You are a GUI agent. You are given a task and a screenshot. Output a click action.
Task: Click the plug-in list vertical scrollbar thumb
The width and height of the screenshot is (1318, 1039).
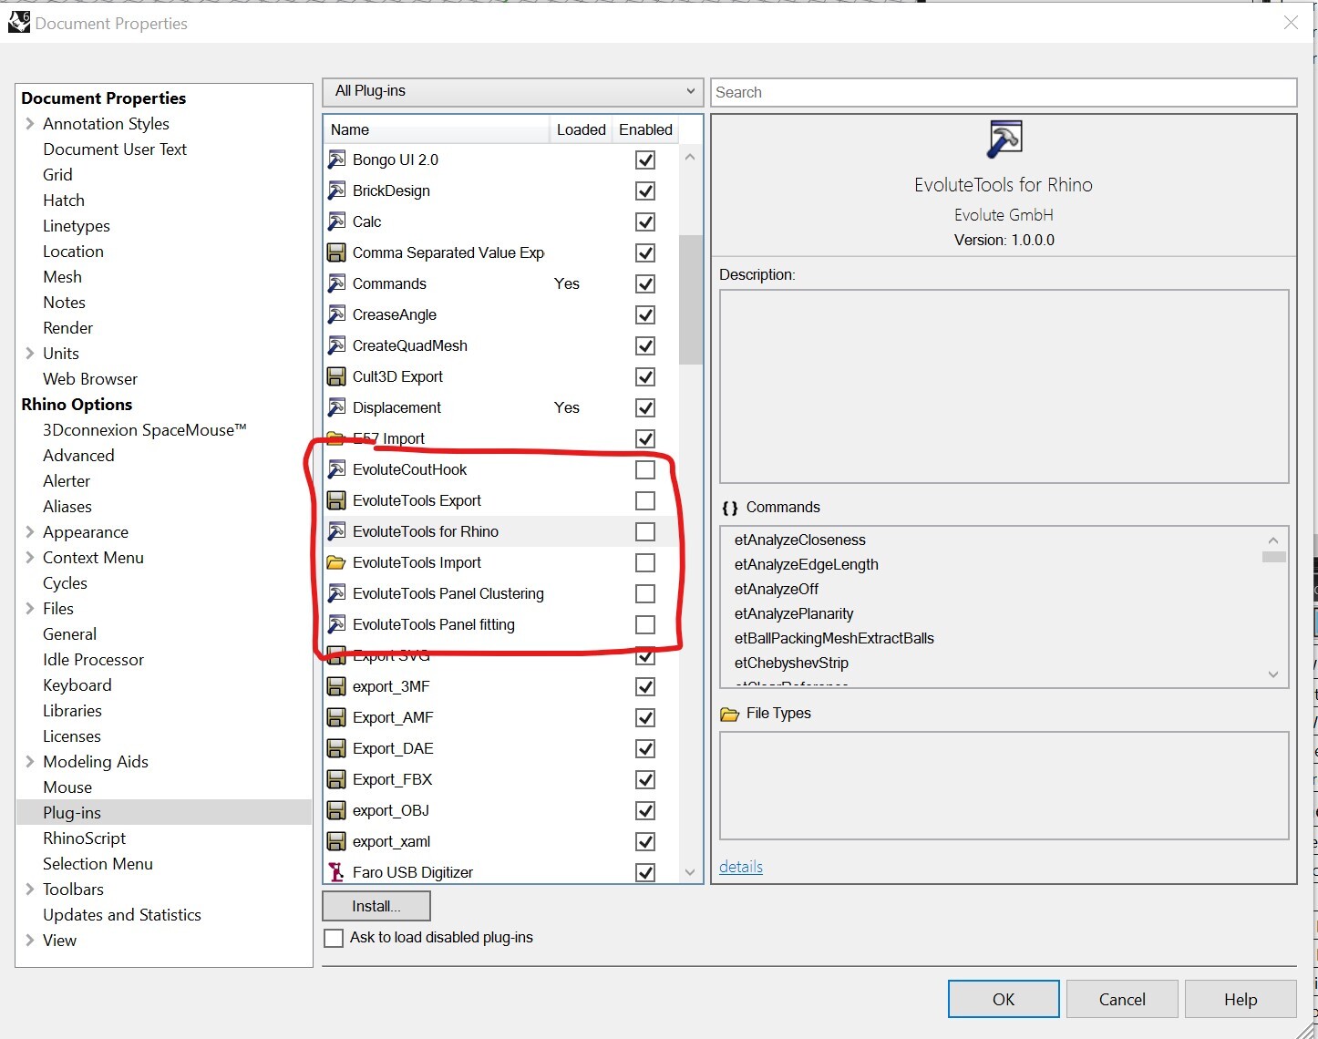[691, 300]
